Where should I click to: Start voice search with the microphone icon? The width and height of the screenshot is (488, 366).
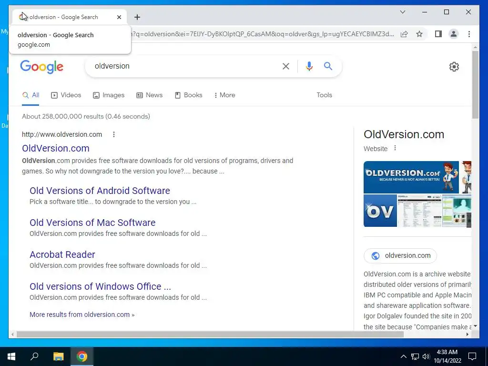309,66
